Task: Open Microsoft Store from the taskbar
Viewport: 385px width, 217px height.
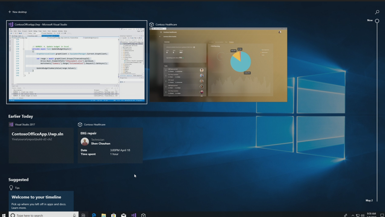Action: click(x=114, y=215)
